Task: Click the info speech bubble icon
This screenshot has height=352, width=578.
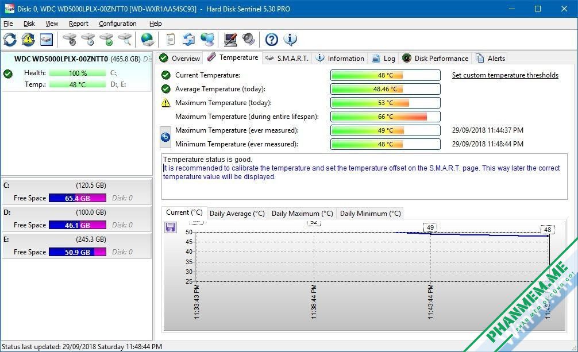Action: (290, 40)
